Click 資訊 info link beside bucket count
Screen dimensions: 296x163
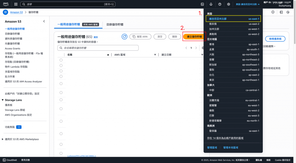point(96,37)
